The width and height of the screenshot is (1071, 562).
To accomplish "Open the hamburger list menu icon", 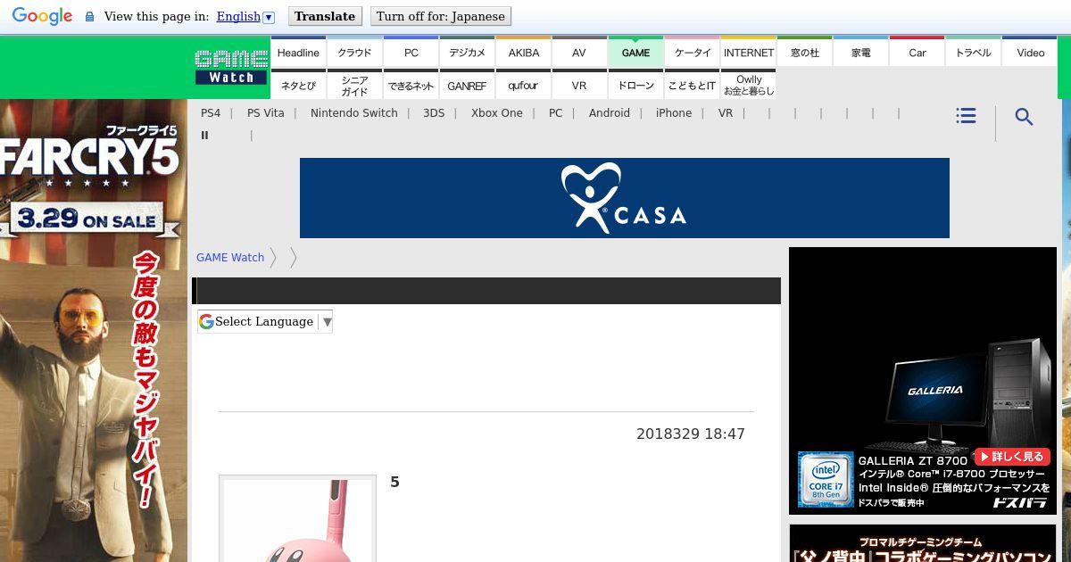I will (966, 116).
